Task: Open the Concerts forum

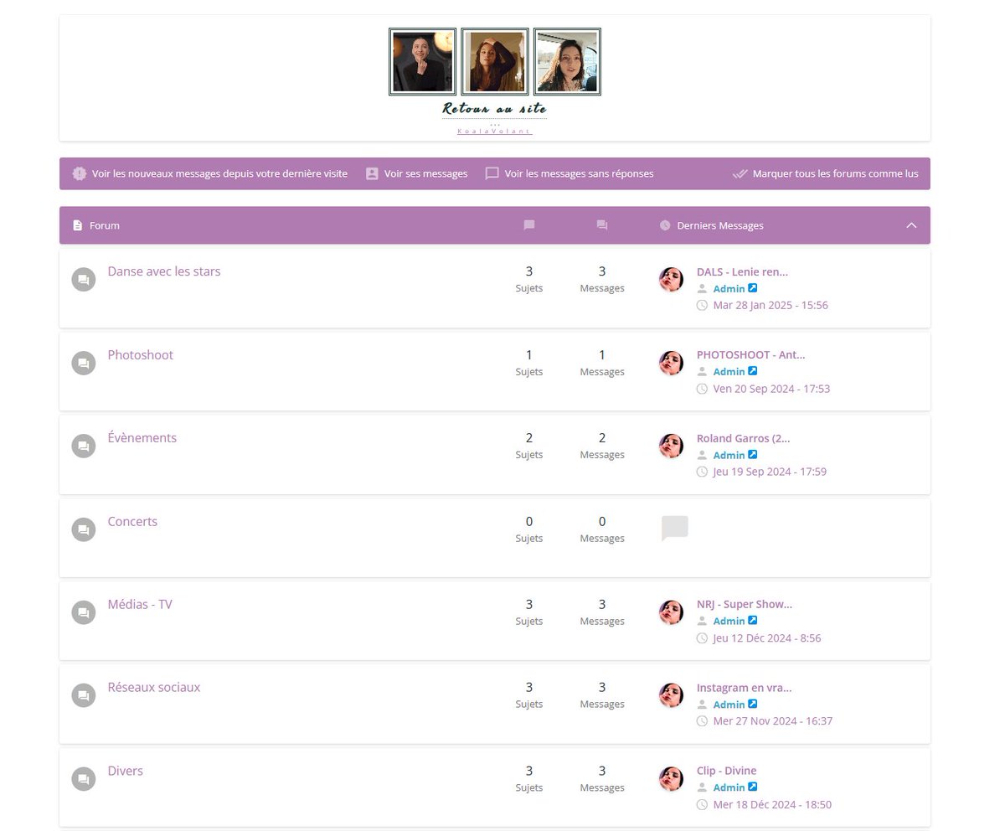Action: click(132, 521)
